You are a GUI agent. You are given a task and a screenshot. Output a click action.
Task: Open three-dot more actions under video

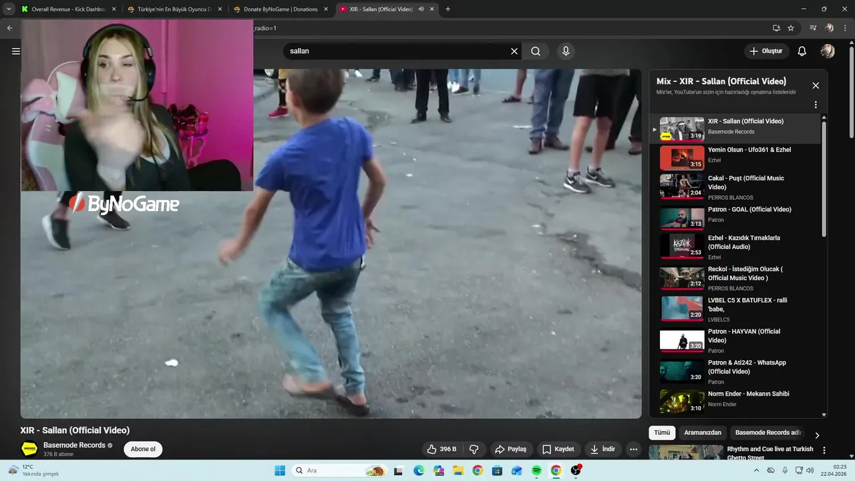point(634,449)
